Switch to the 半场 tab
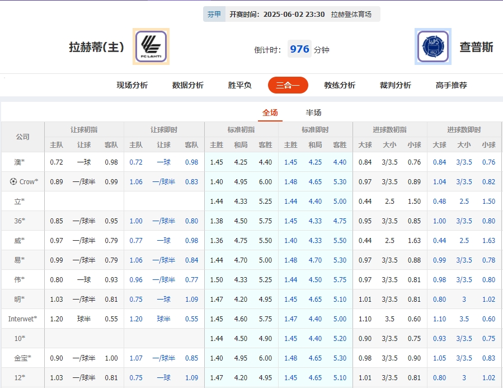This screenshot has width=503, height=388. point(313,112)
